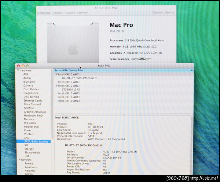Viewport: 220px width, 182px height.
Task: Collapse the Network section in sidebar
Action: tap(20, 160)
